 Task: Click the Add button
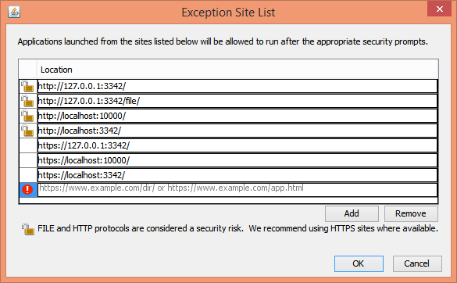pyautogui.click(x=352, y=214)
